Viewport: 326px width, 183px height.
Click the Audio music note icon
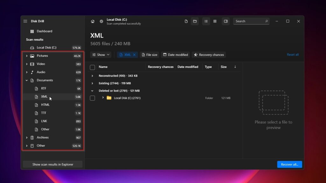[x=32, y=72]
